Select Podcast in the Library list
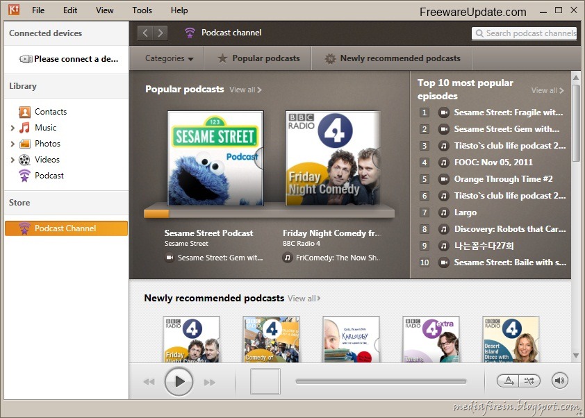This screenshot has width=585, height=418. pyautogui.click(x=49, y=176)
